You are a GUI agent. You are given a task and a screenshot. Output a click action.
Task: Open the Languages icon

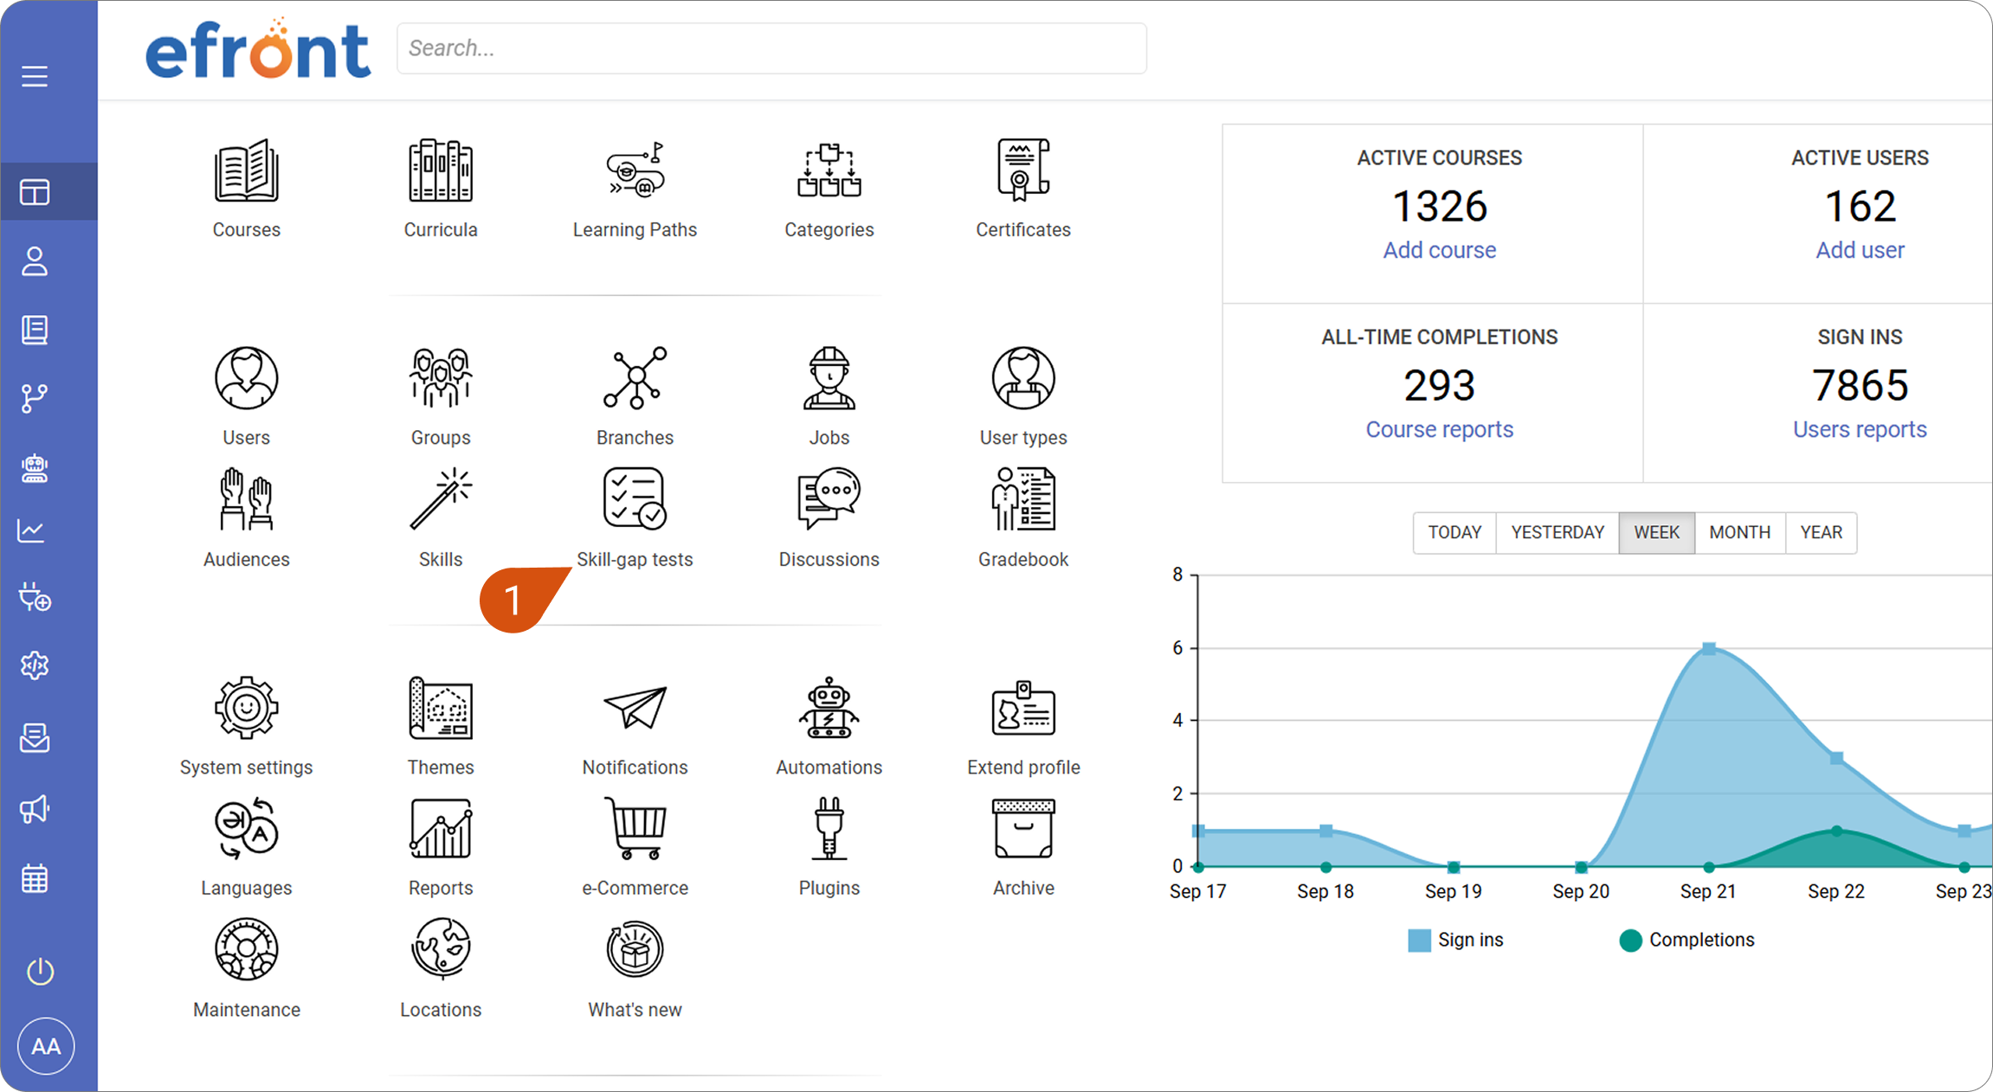point(247,828)
